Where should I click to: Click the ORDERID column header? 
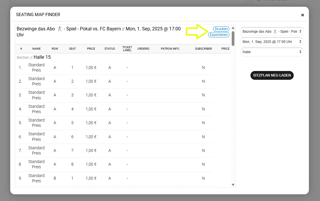point(143,49)
